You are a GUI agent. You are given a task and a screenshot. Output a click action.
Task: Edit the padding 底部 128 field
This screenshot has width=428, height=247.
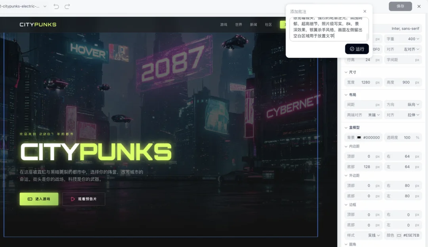363,167
